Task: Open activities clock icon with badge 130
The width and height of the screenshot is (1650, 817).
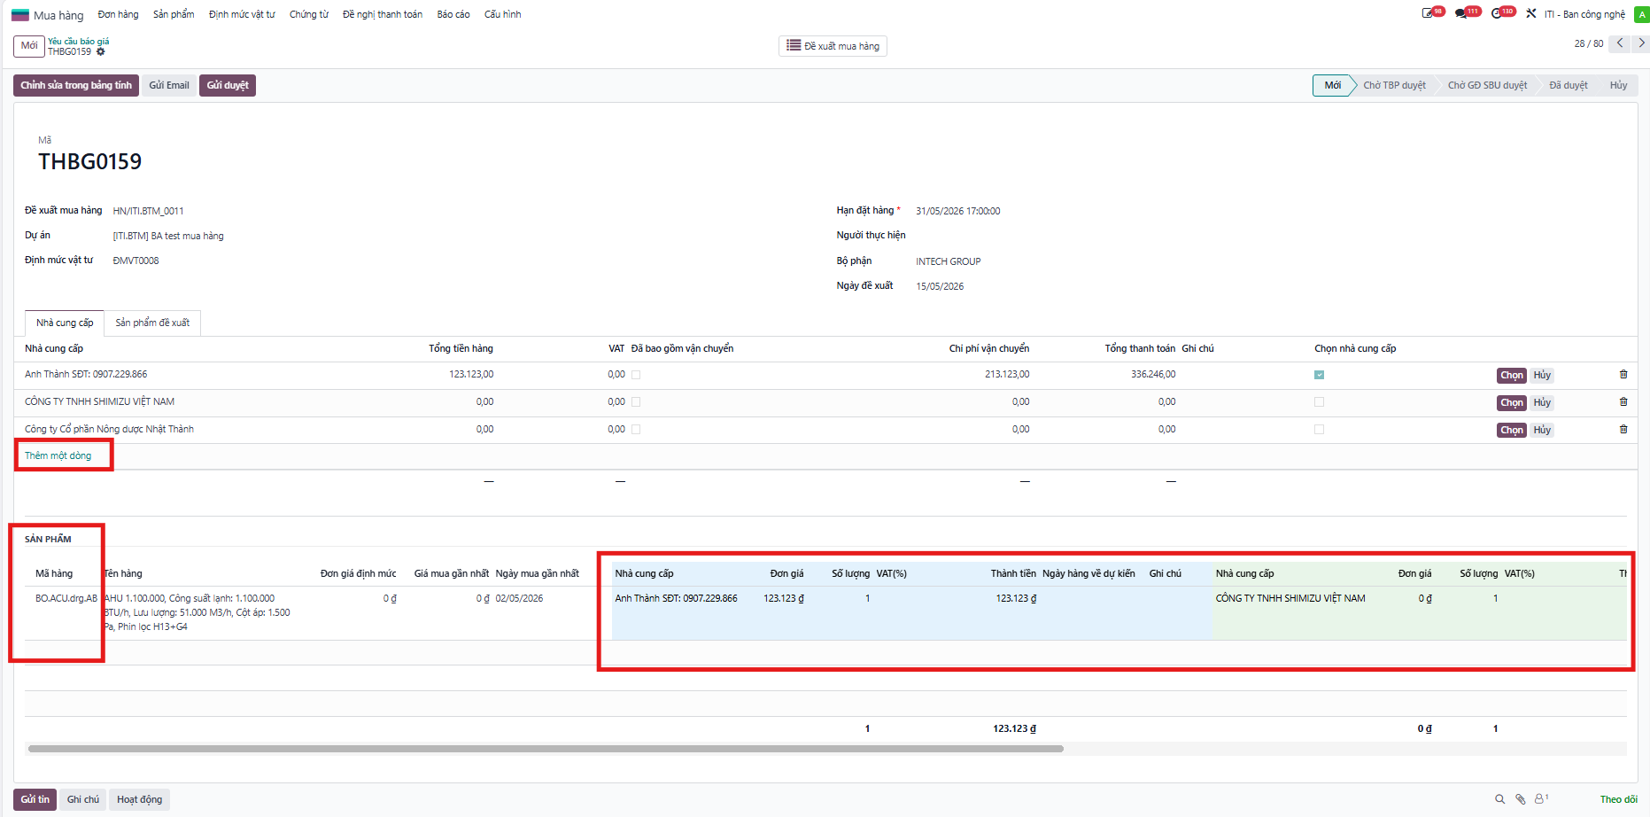Action: pyautogui.click(x=1502, y=13)
